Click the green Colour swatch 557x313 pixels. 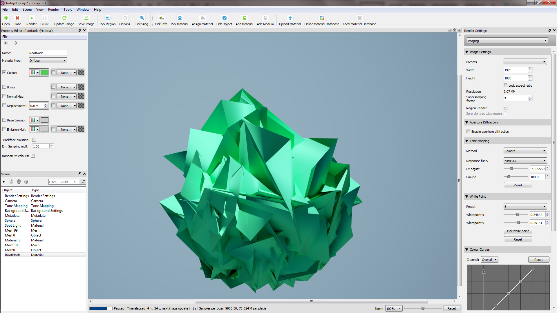tap(45, 72)
